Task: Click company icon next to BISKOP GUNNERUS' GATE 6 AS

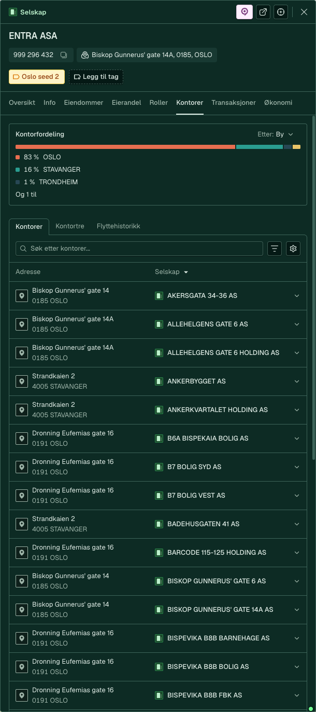Action: click(x=159, y=581)
